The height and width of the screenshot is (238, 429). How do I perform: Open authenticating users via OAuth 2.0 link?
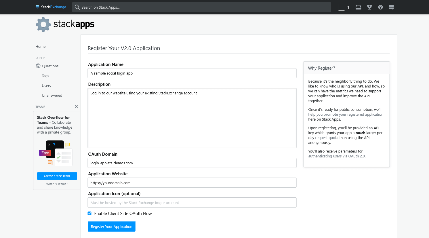coord(336,156)
